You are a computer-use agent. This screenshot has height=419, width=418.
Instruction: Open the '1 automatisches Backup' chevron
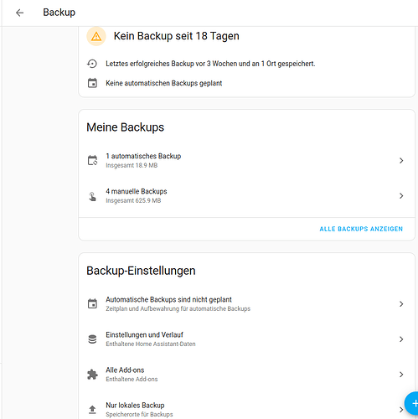(x=401, y=160)
